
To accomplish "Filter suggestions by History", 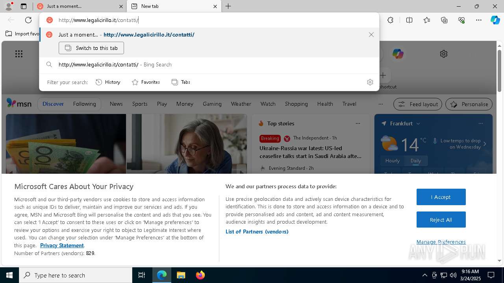I will 108,82.
